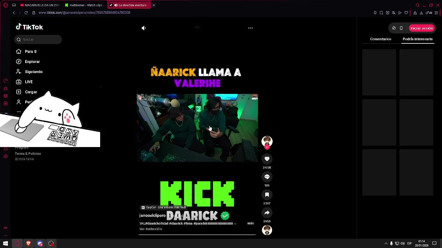Open the player play-arrow toolbar icon
Image resolution: width=442 pixels, height=248 pixels.
(x=400, y=13)
